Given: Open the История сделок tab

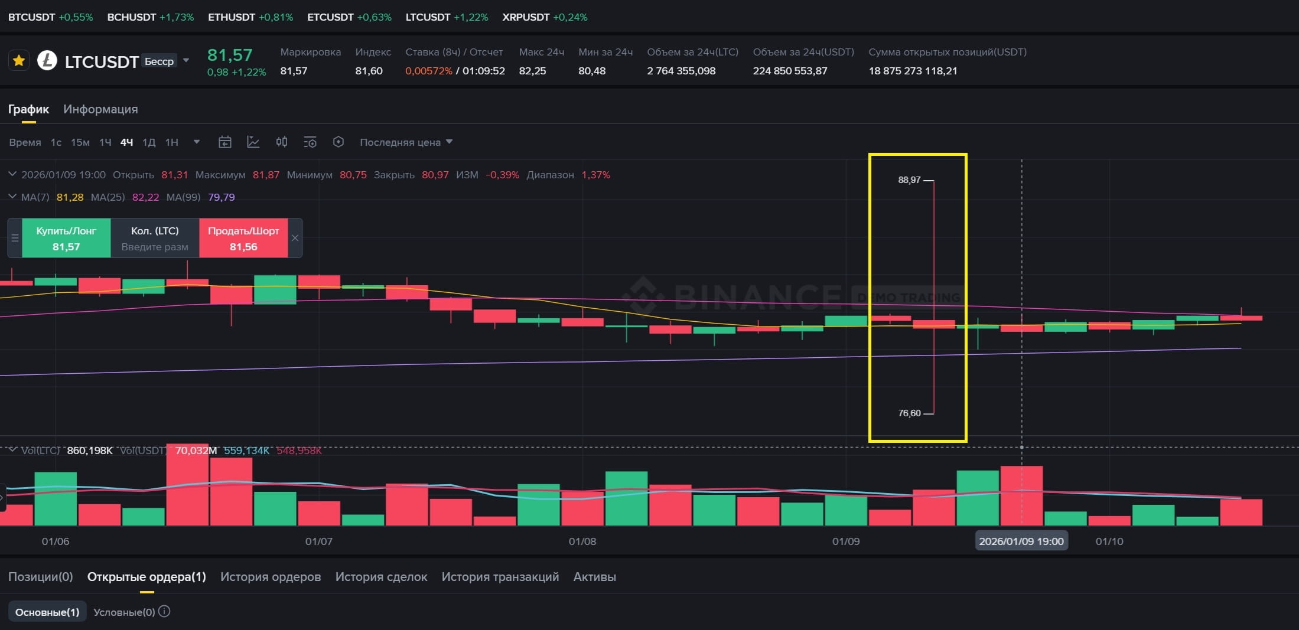Looking at the screenshot, I should coord(381,577).
